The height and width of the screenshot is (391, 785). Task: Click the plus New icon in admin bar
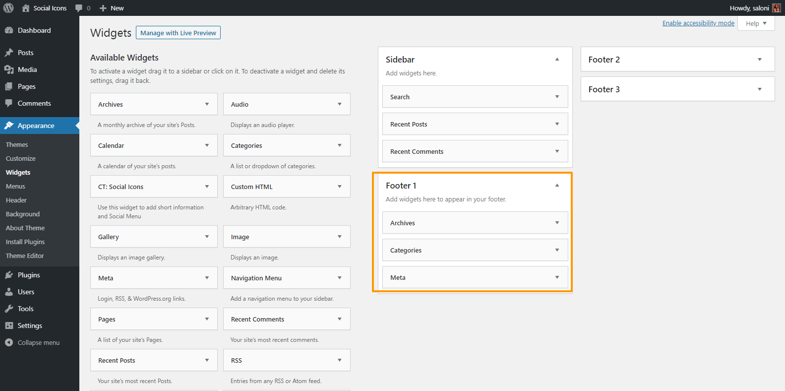click(103, 8)
